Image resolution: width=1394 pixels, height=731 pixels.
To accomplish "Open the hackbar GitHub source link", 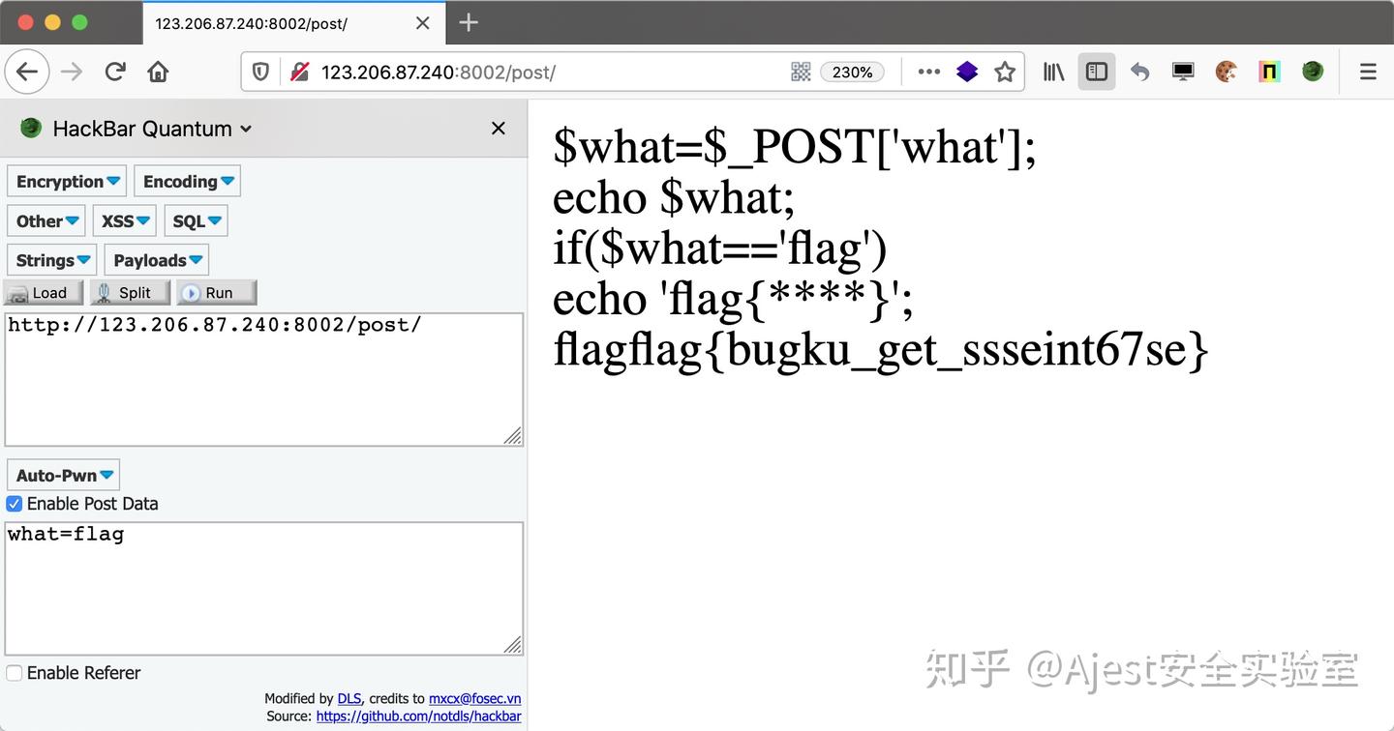I will [x=418, y=716].
